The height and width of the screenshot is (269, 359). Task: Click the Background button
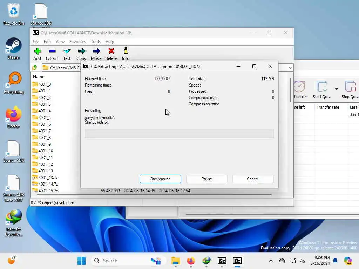coord(161,179)
